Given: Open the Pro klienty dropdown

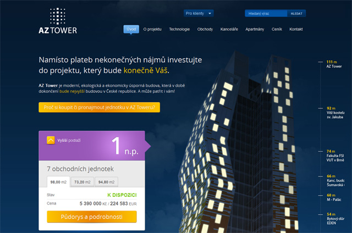Looking at the screenshot, I should tap(199, 13).
